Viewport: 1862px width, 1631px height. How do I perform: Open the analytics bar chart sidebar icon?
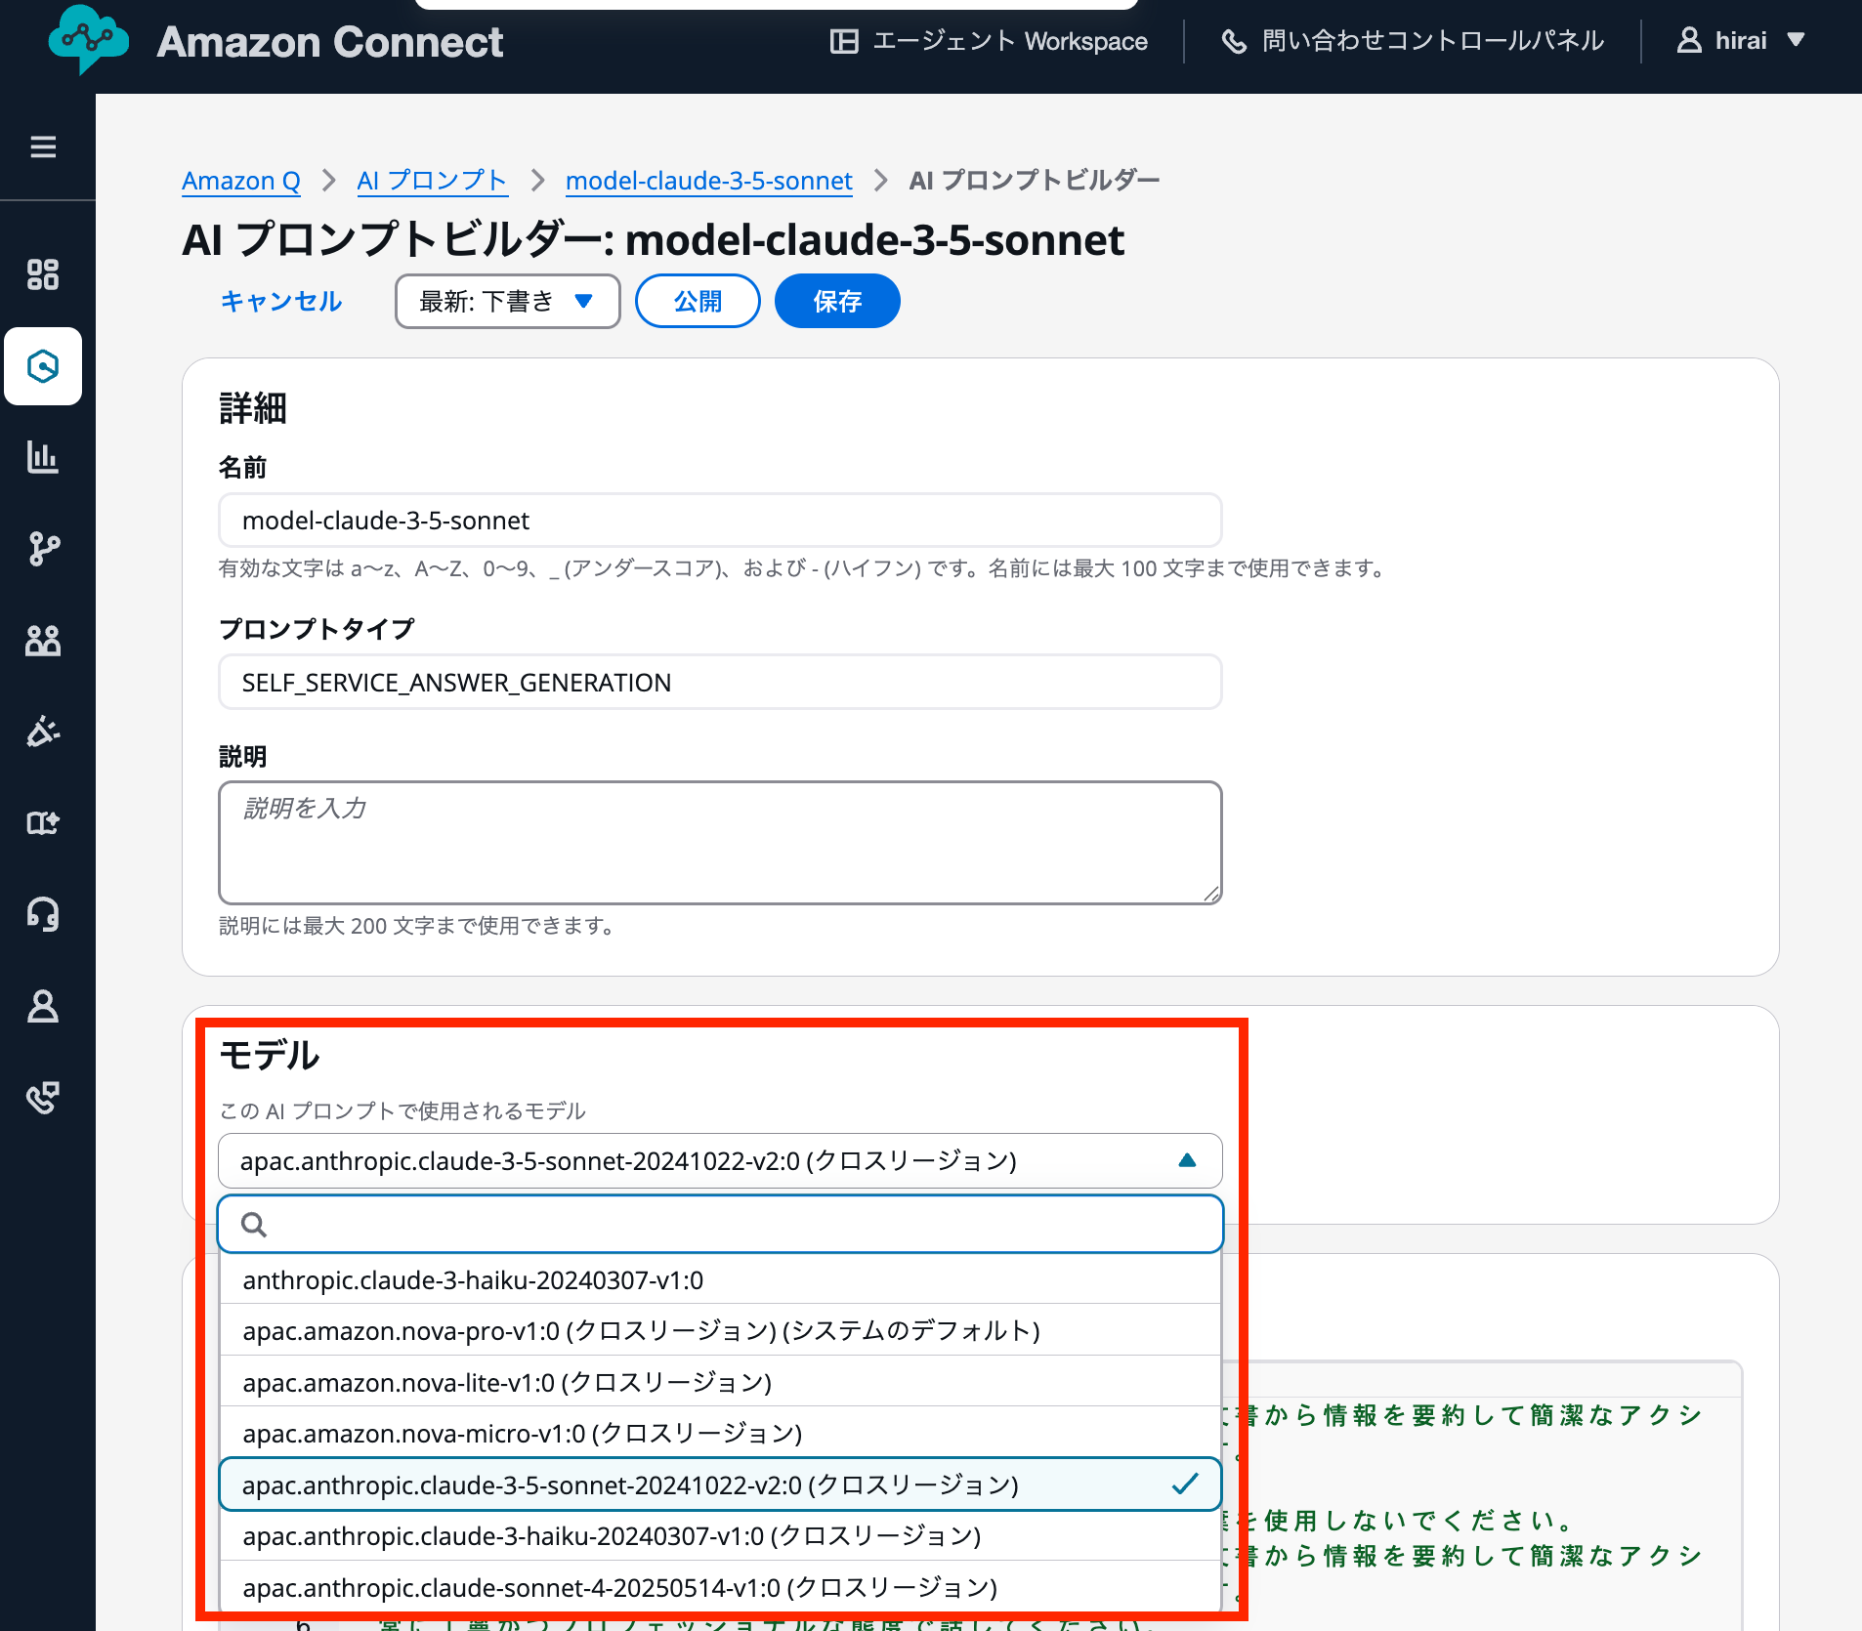43,457
